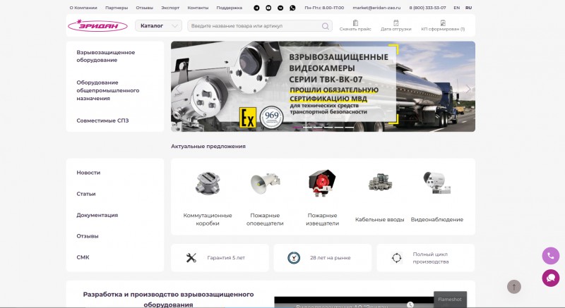This screenshot has width=565, height=308.
Task: Switch language to RU
Action: (x=468, y=8)
